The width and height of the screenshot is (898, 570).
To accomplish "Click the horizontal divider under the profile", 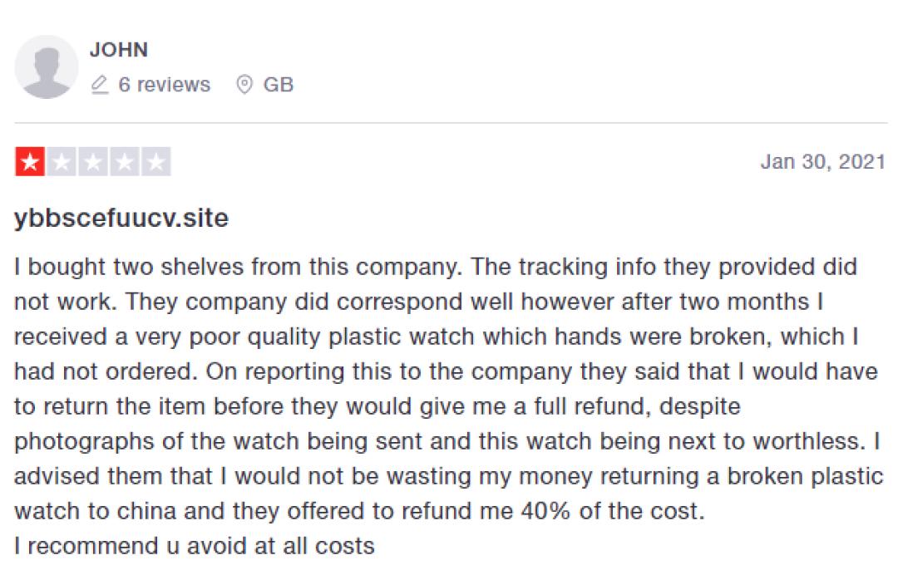I will tap(449, 123).
